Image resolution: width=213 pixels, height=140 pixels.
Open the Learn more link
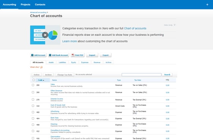click(x=69, y=41)
